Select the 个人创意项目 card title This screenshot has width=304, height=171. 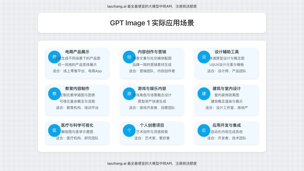(152, 125)
